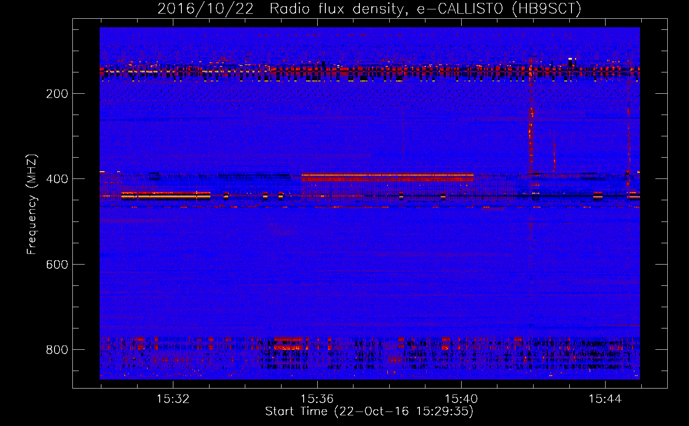Click the 15:44 time tick label
The height and width of the screenshot is (426, 689).
tap(605, 399)
